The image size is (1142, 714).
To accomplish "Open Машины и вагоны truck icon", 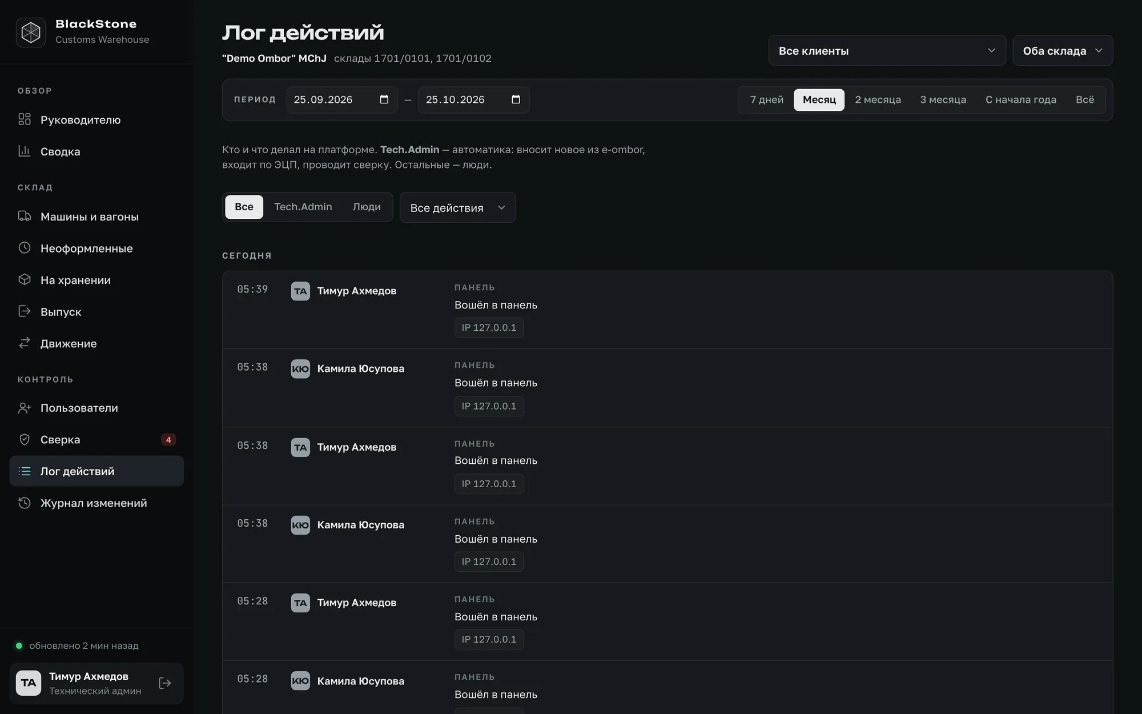I will point(24,216).
